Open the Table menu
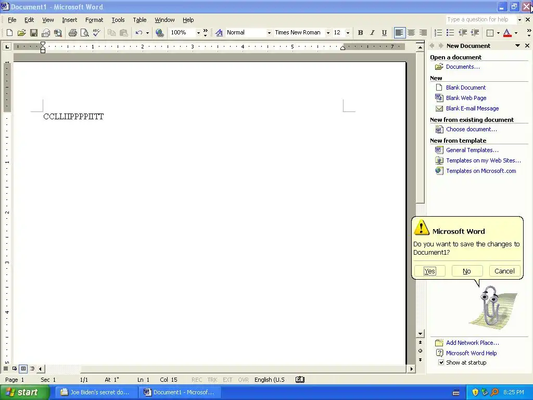The image size is (533, 400). coord(139,20)
